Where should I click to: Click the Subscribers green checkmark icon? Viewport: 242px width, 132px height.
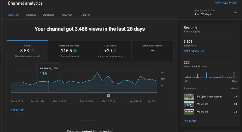(x=115, y=51)
